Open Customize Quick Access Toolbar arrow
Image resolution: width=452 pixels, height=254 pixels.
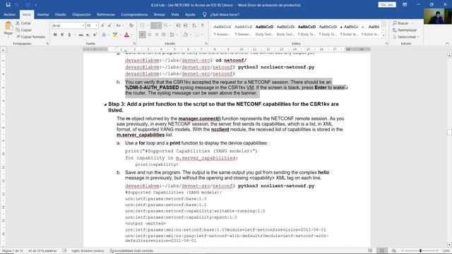click(36, 5)
